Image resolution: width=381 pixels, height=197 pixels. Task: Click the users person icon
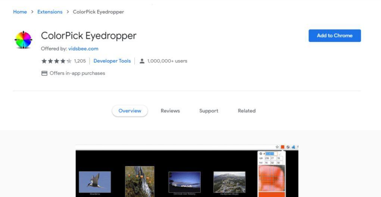[142, 61]
